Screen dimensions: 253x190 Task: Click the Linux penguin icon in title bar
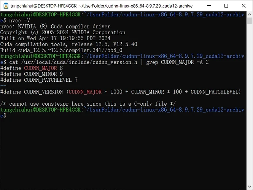[5, 6]
